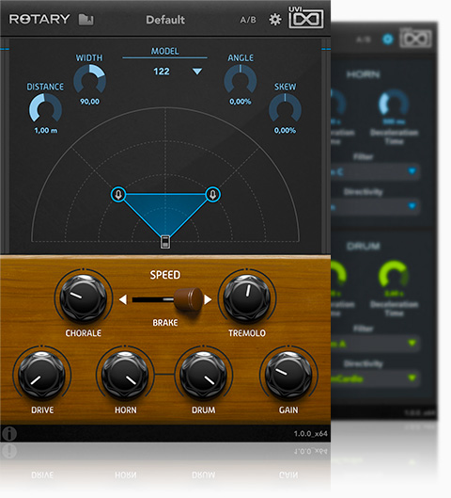Click the UVI logo
This screenshot has width=451, height=498.
[x=305, y=18]
